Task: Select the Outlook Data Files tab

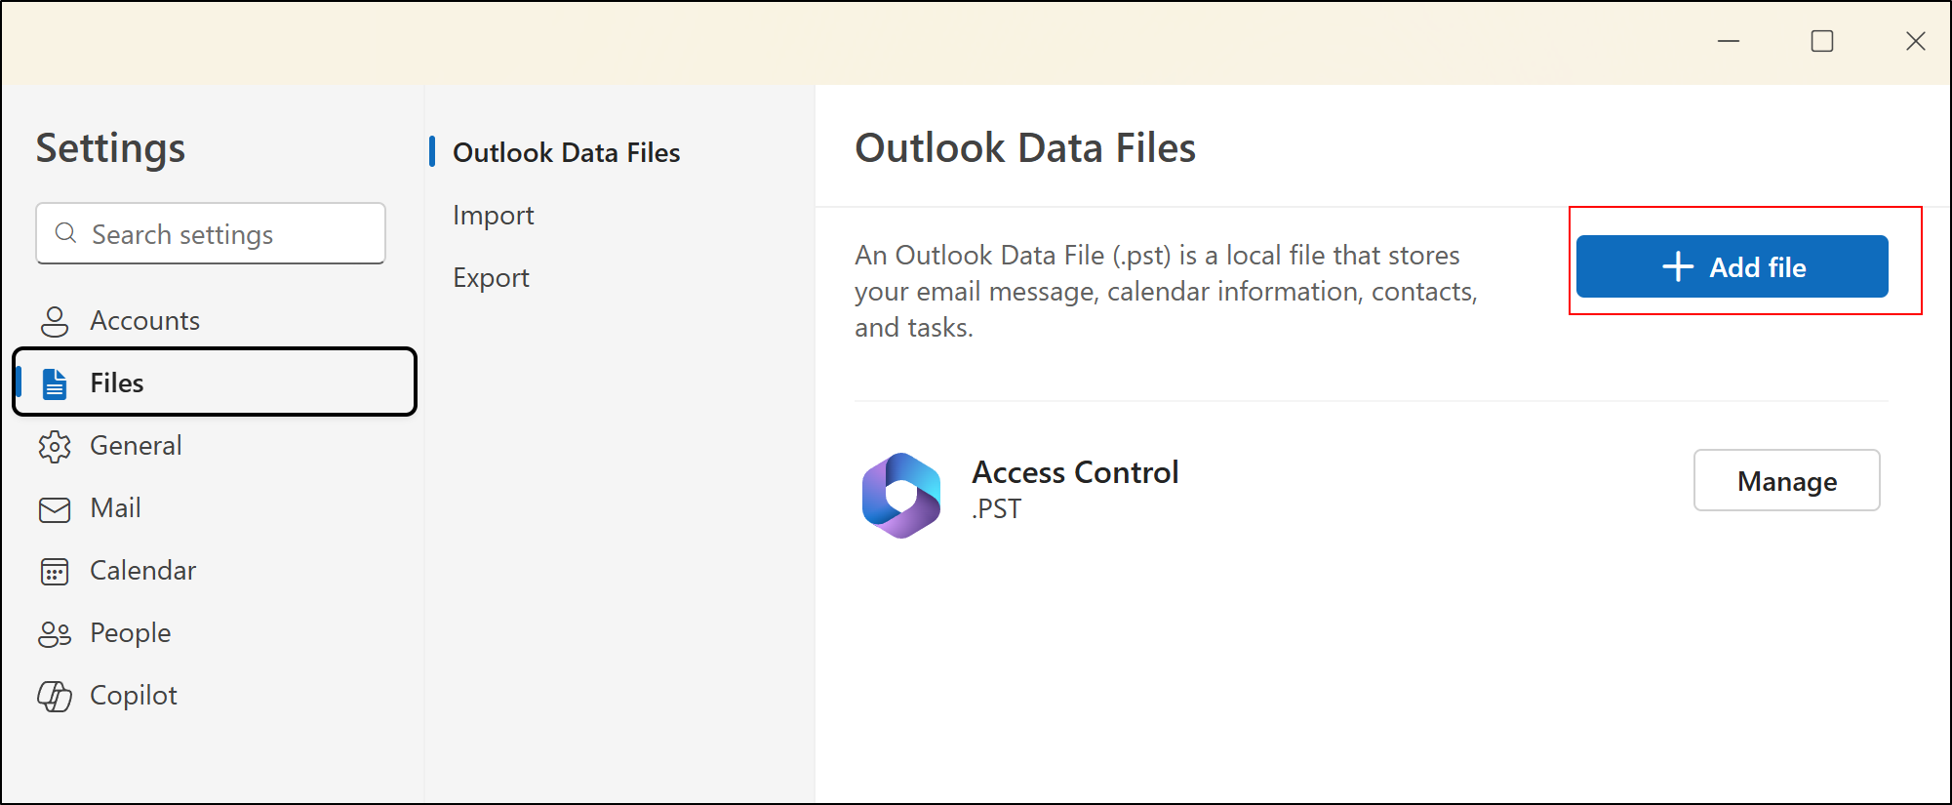Action: (x=566, y=153)
